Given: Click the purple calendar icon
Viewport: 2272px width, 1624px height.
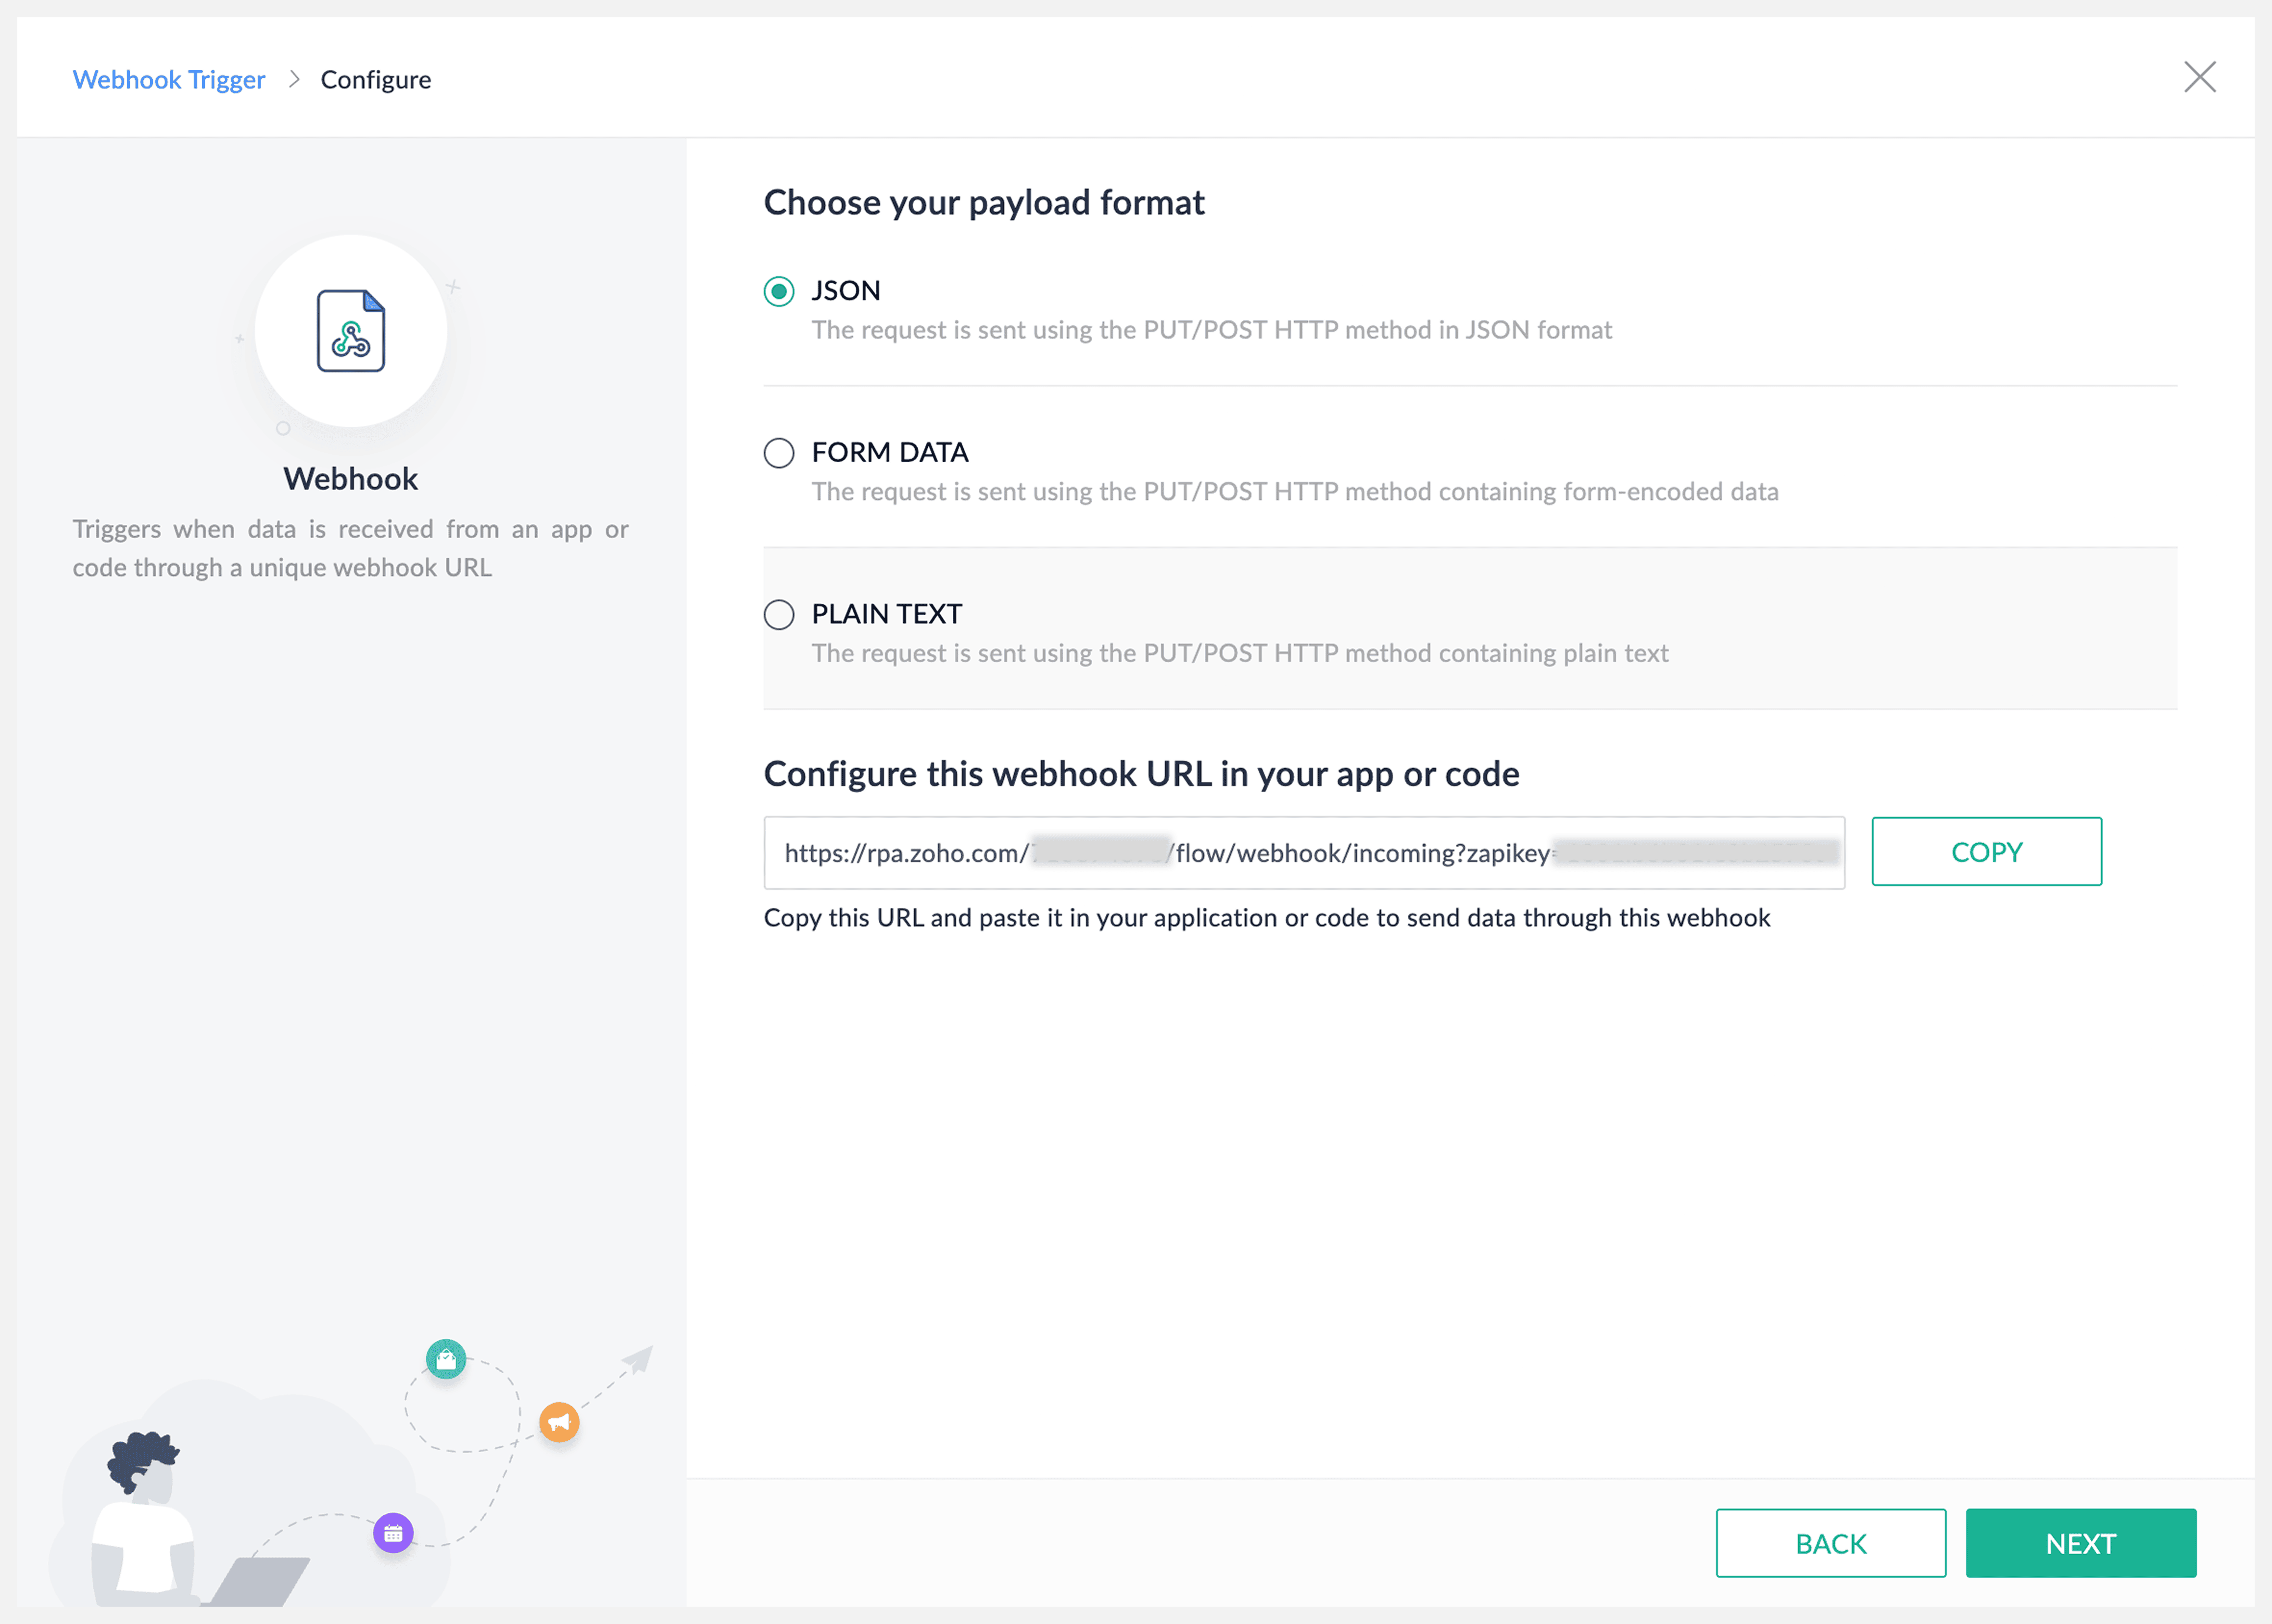Looking at the screenshot, I should pos(393,1532).
